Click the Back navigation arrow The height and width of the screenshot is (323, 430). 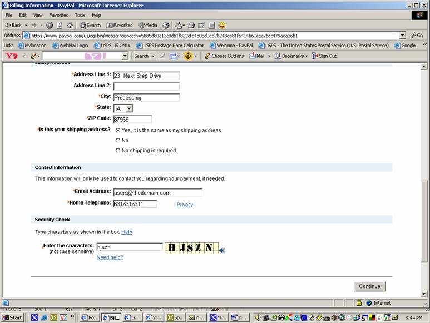[13, 25]
